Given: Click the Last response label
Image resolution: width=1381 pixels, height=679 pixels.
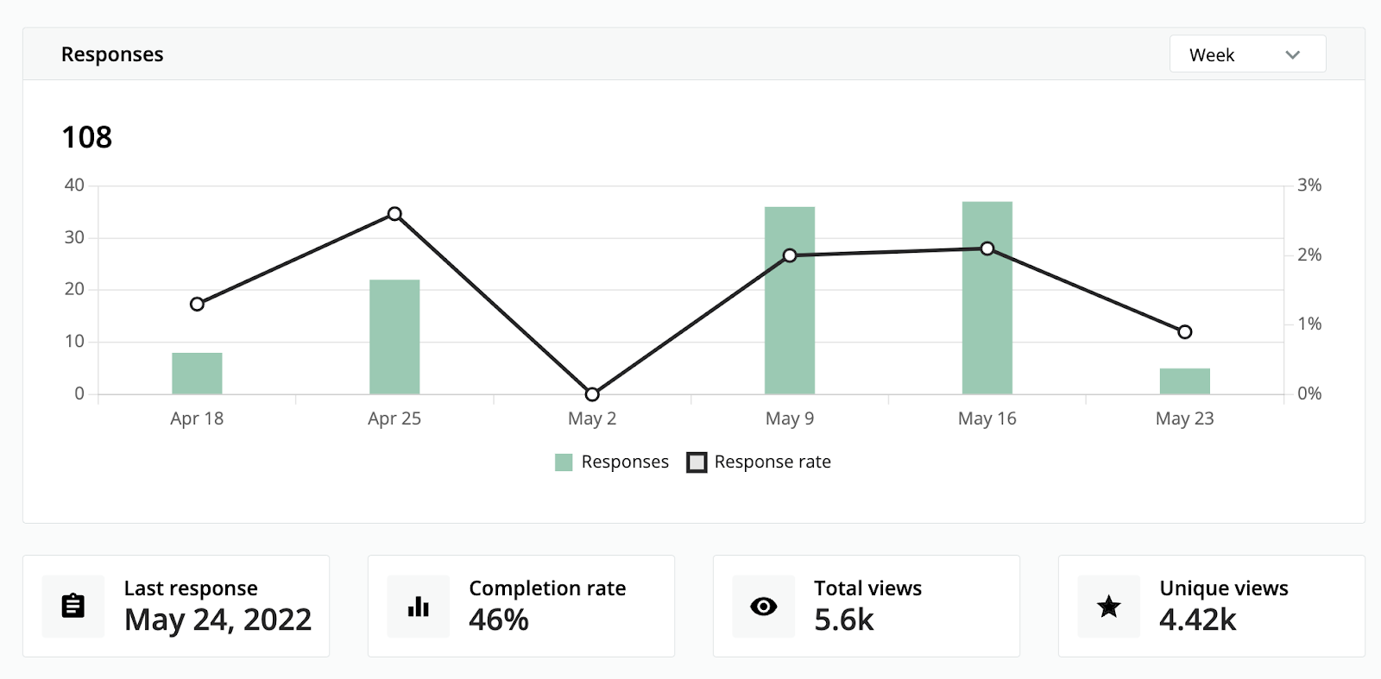Looking at the screenshot, I should (191, 588).
